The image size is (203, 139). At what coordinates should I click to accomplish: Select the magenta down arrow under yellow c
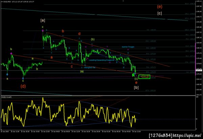pos(43,31)
